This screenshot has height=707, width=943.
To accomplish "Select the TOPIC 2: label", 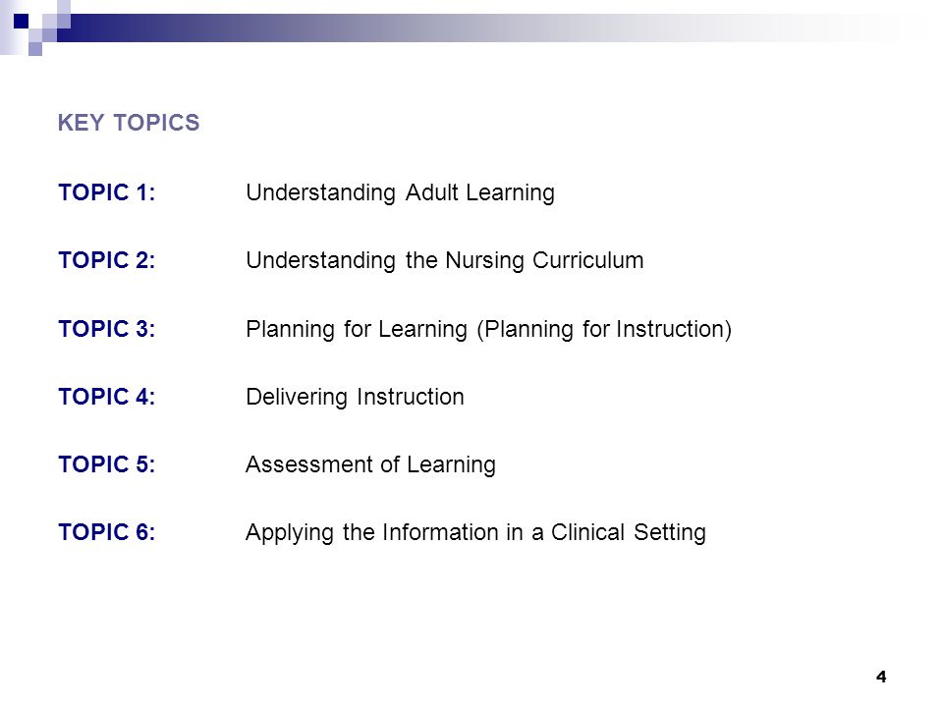I will coord(107,261).
